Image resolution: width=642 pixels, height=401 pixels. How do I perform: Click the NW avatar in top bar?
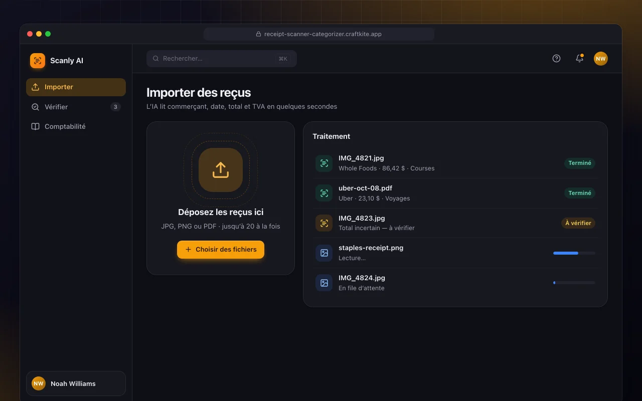coord(601,59)
